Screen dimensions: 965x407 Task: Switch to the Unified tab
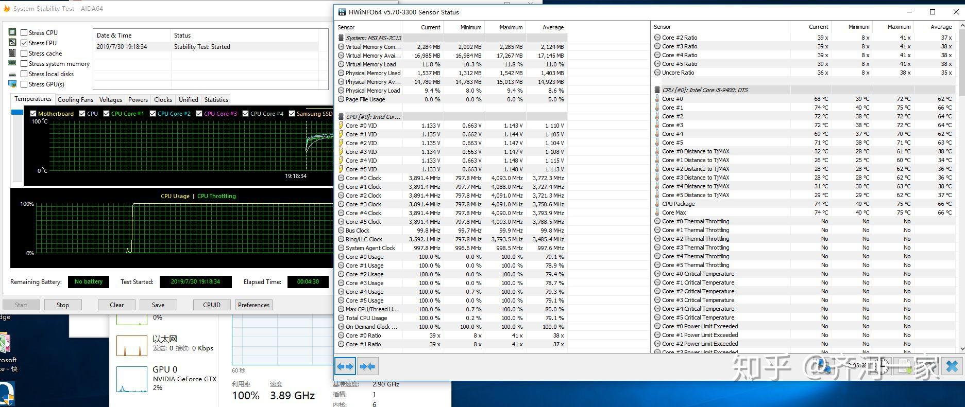(x=188, y=100)
